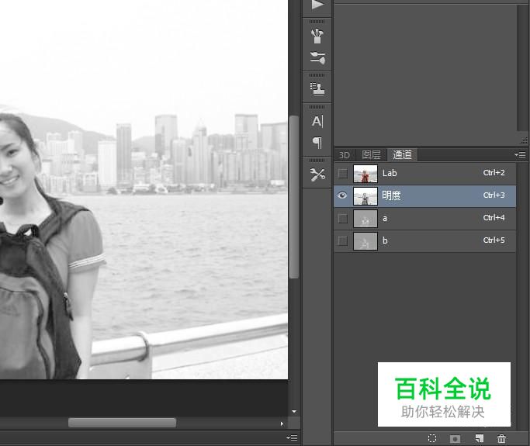This screenshot has height=446, width=530.
Task: Switch to the 3D tab
Action: point(344,155)
